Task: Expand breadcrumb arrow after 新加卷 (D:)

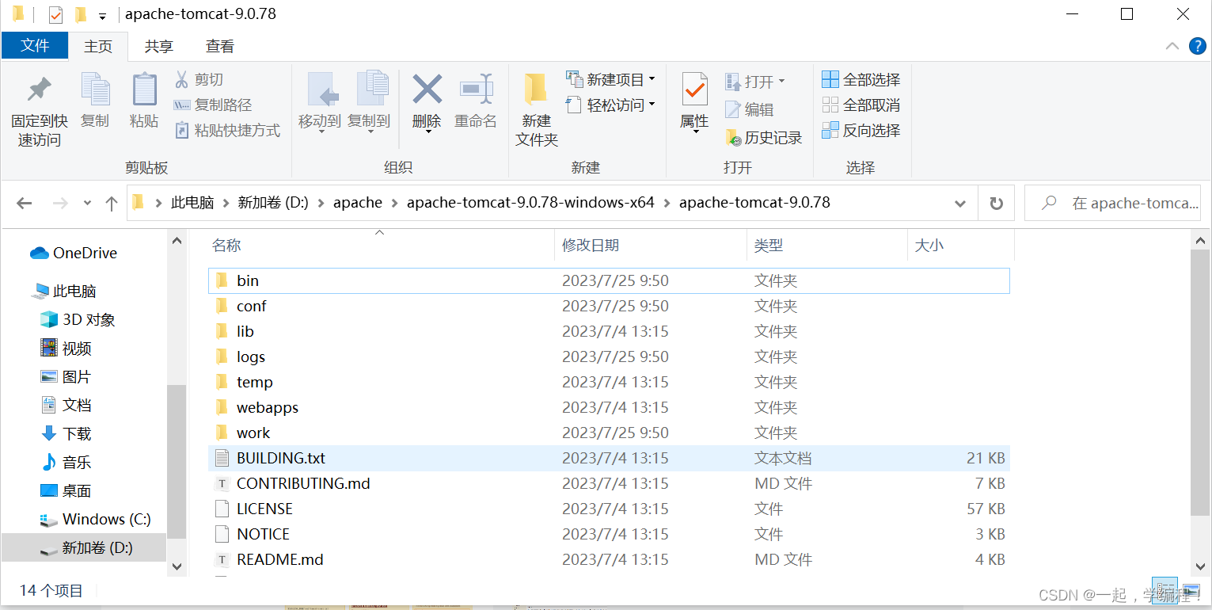Action: pyautogui.click(x=321, y=203)
